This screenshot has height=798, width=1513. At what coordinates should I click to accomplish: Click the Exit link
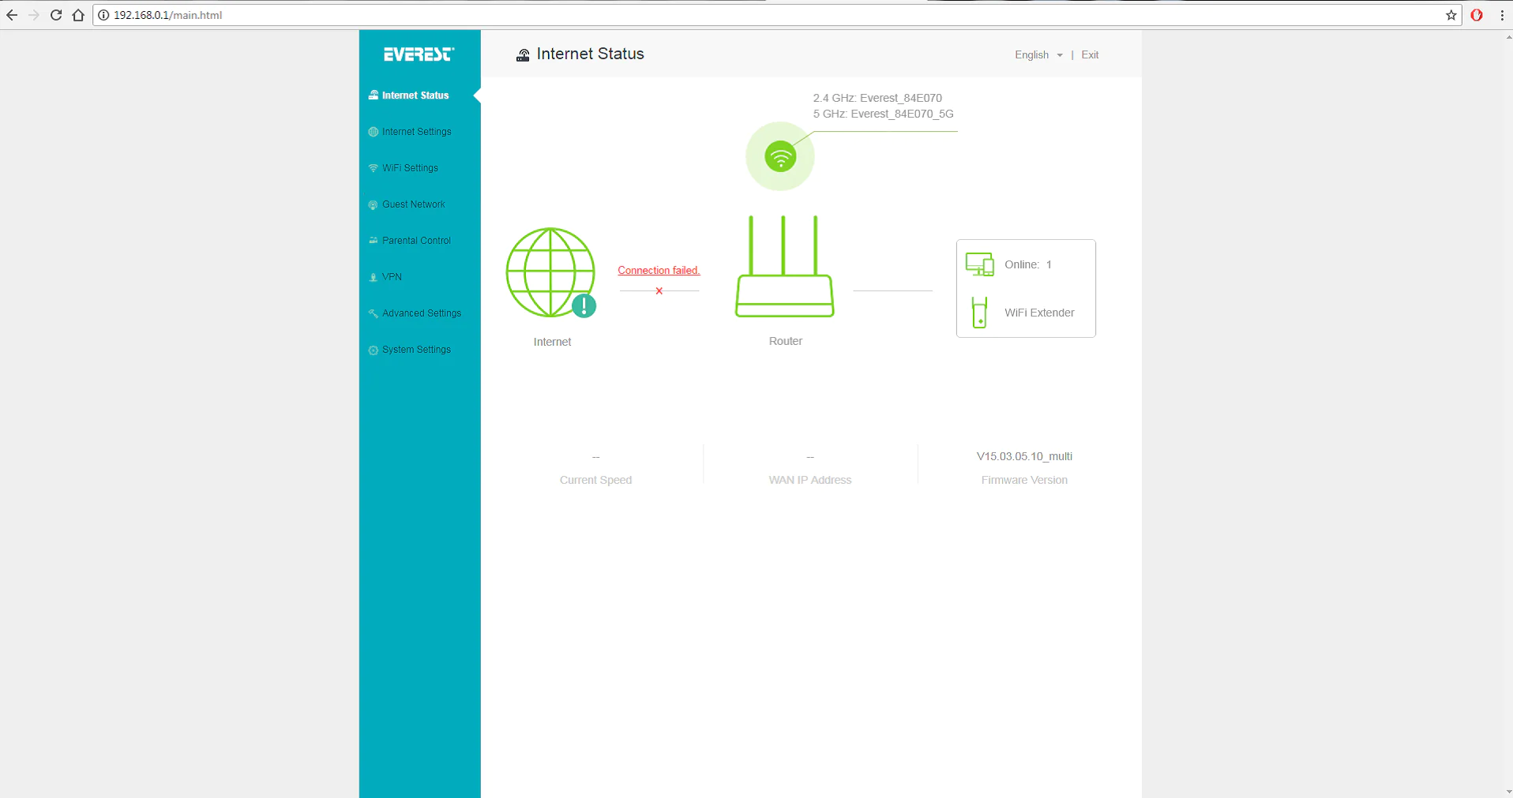(x=1090, y=54)
